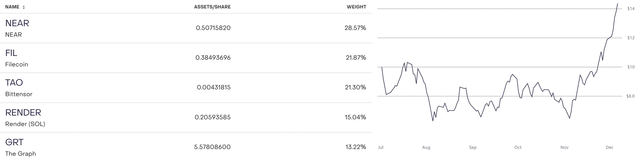Open the FIL ticker entry
The image size is (640, 158).
pyautogui.click(x=11, y=53)
